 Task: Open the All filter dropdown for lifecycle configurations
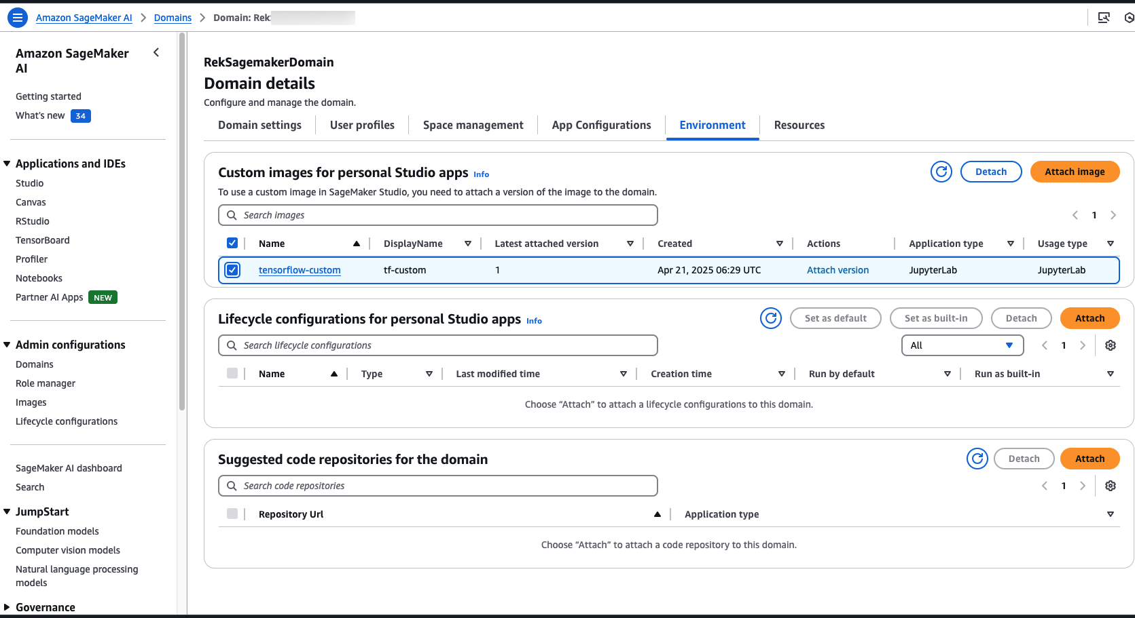point(962,345)
